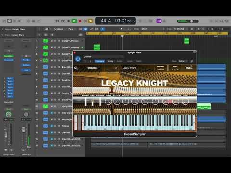The image size is (231, 173).
Task: Open the LCD display mode dropdown arrow
Action: (x=134, y=21)
